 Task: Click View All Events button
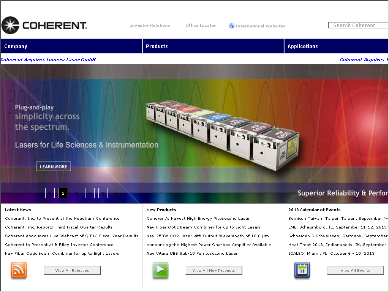[356, 270]
